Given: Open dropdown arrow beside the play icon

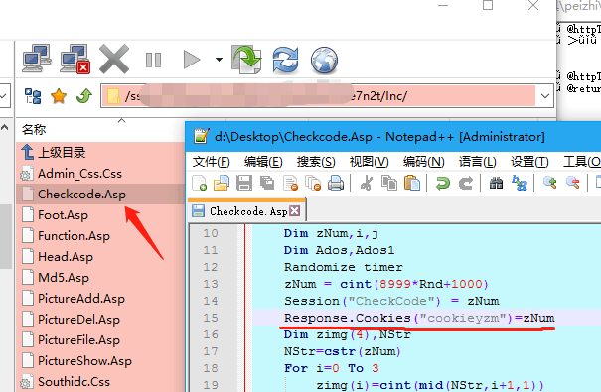Looking at the screenshot, I should [219, 60].
